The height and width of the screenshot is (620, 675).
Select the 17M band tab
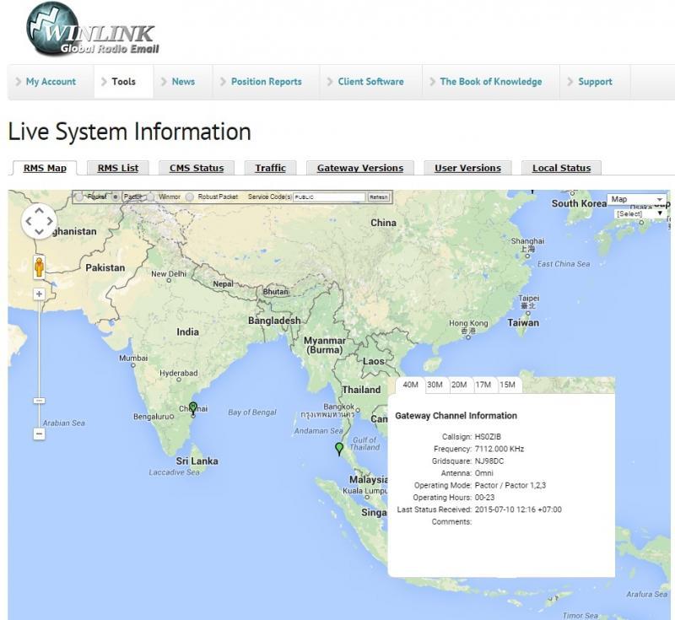[483, 385]
